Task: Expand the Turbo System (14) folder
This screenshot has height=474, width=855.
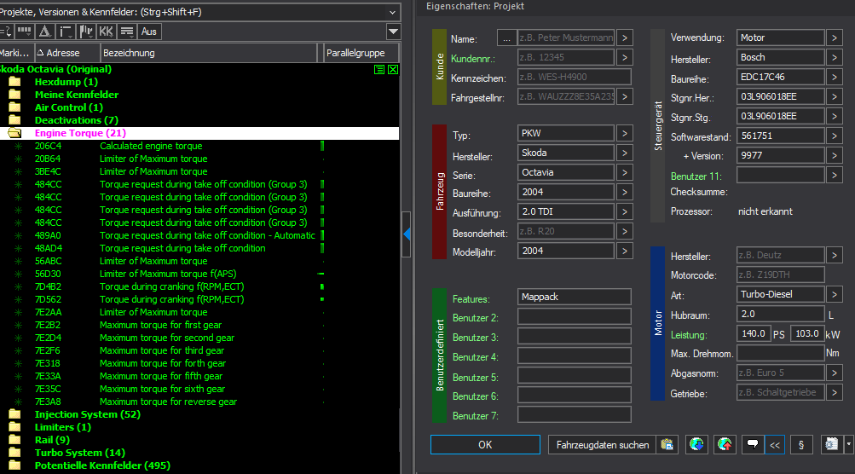Action: [14, 453]
